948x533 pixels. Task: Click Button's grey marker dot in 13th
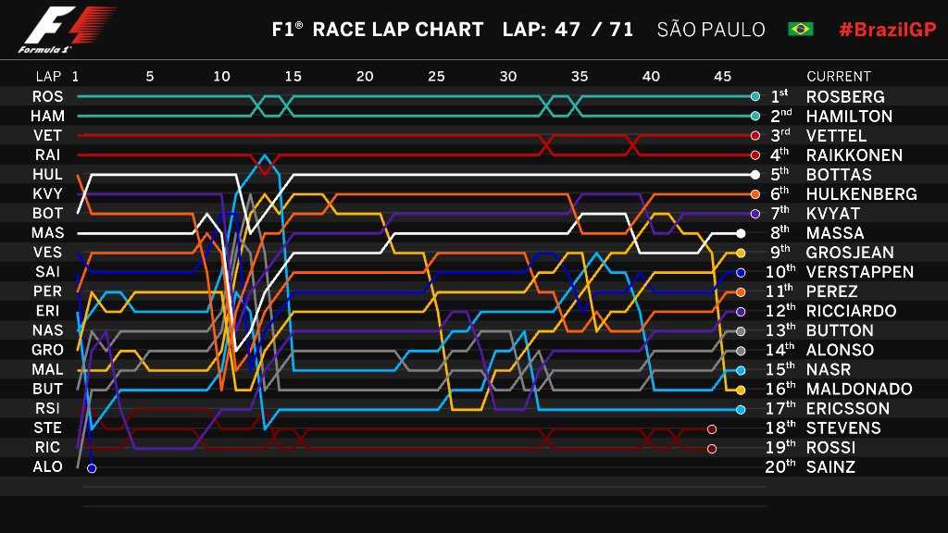tap(741, 331)
